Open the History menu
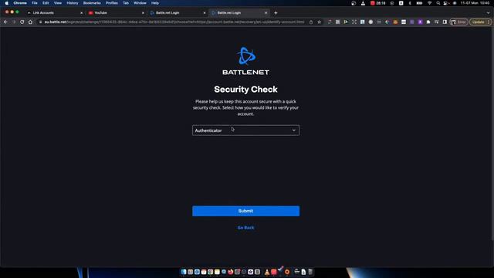 (x=73, y=3)
